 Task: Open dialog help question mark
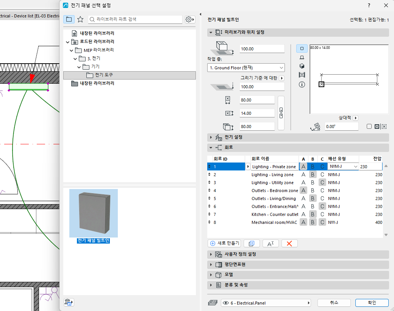tap(369, 5)
